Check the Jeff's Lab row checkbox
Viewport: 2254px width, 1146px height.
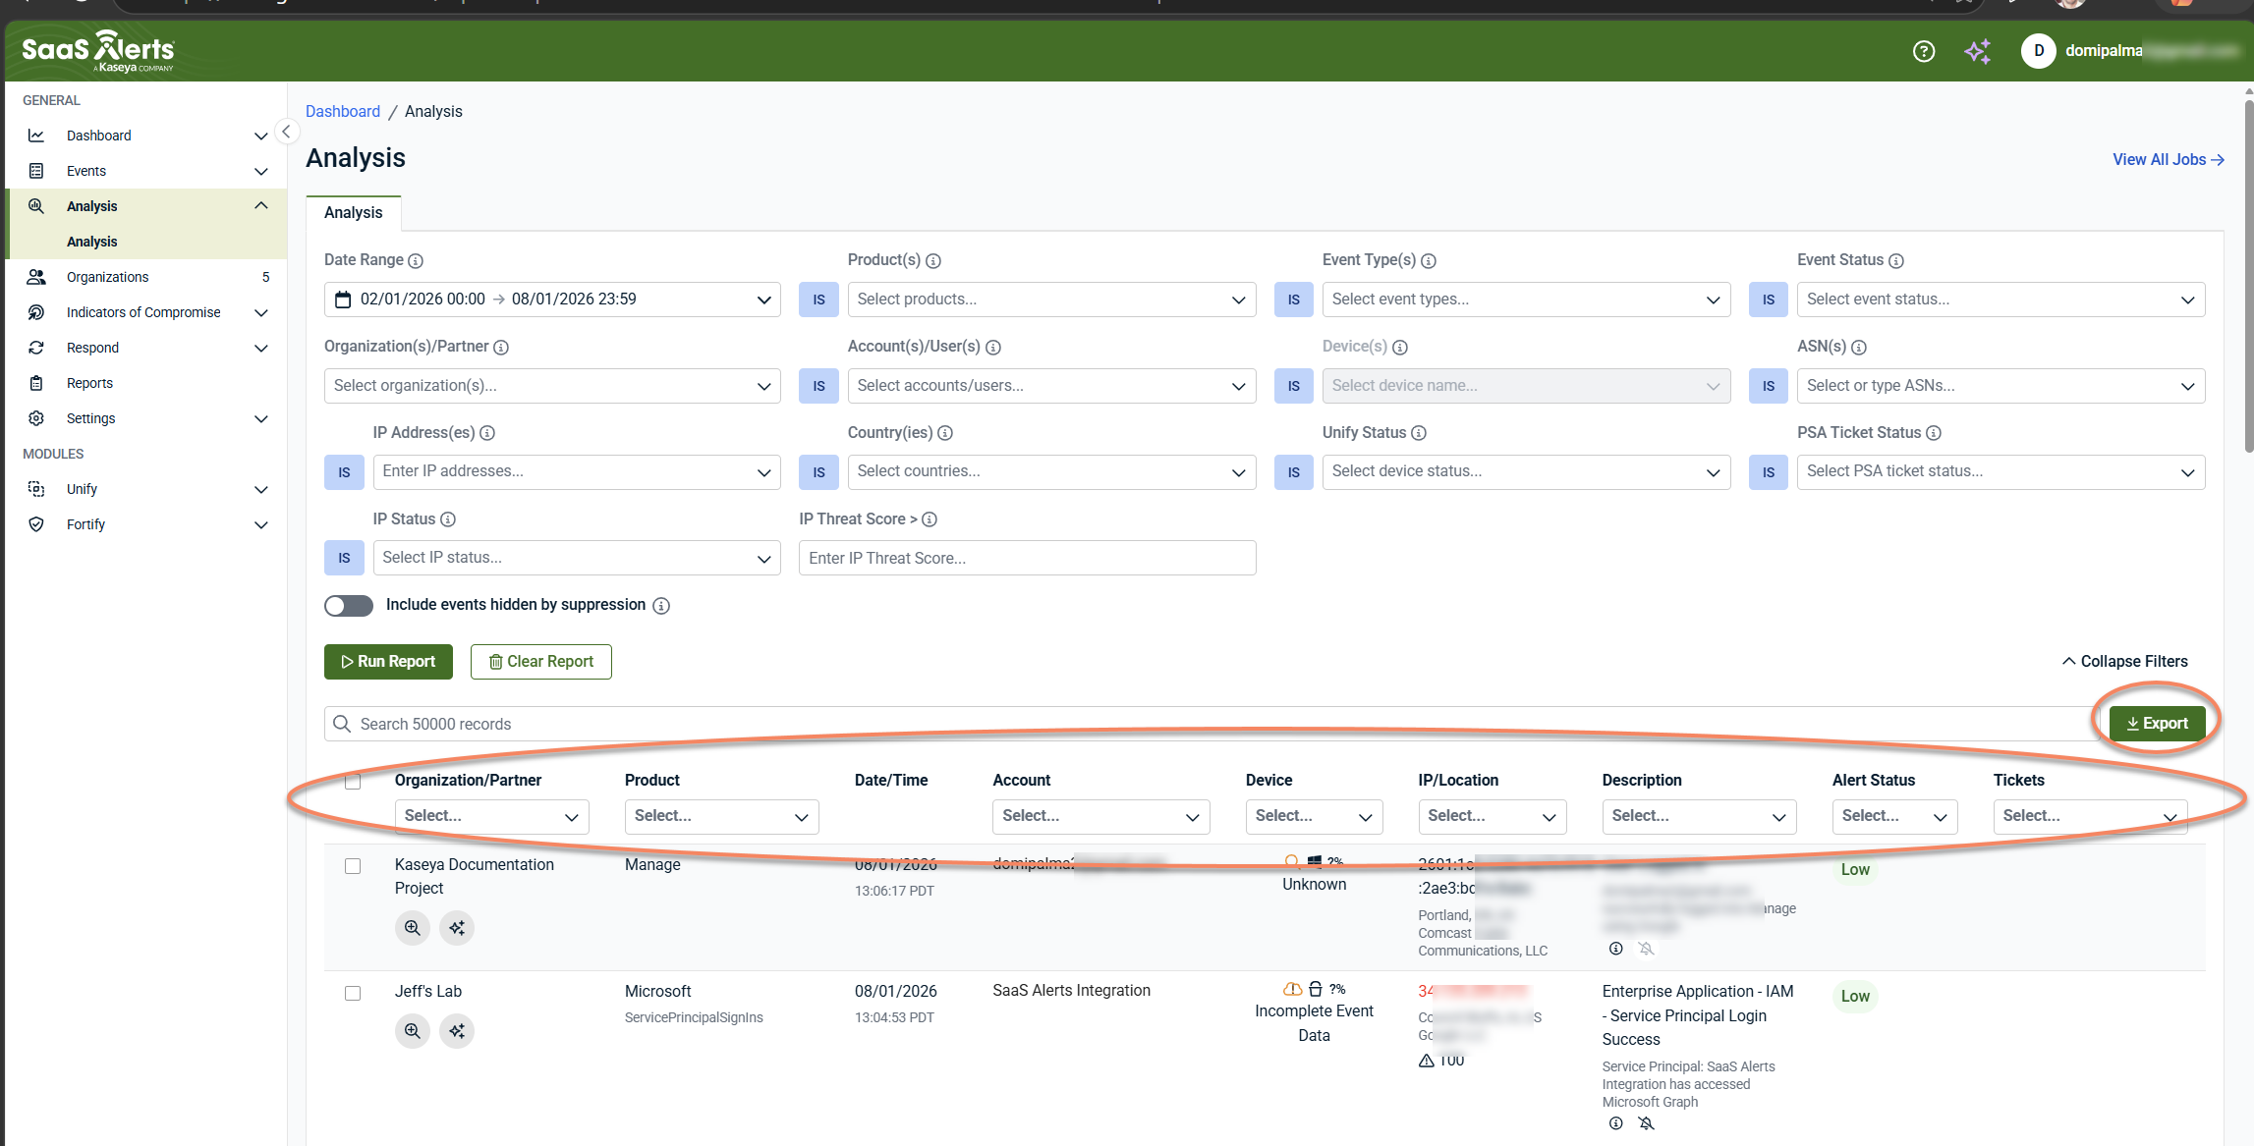tap(353, 994)
